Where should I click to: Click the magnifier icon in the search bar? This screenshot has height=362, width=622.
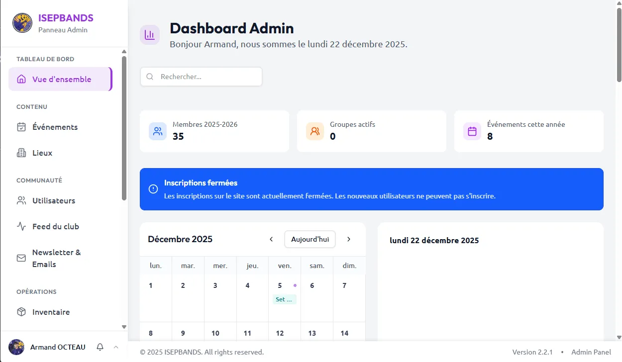point(150,76)
